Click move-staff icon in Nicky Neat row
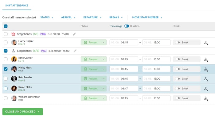The width and height of the screenshot is (215, 118). [206, 69]
